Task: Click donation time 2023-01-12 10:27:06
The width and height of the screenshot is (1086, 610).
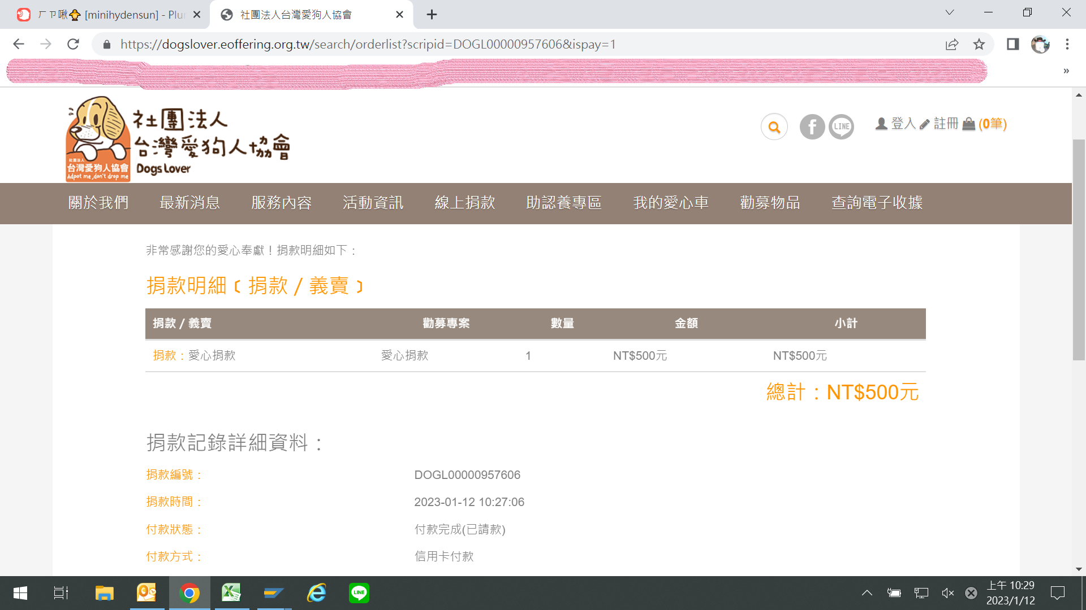Action: tap(469, 502)
